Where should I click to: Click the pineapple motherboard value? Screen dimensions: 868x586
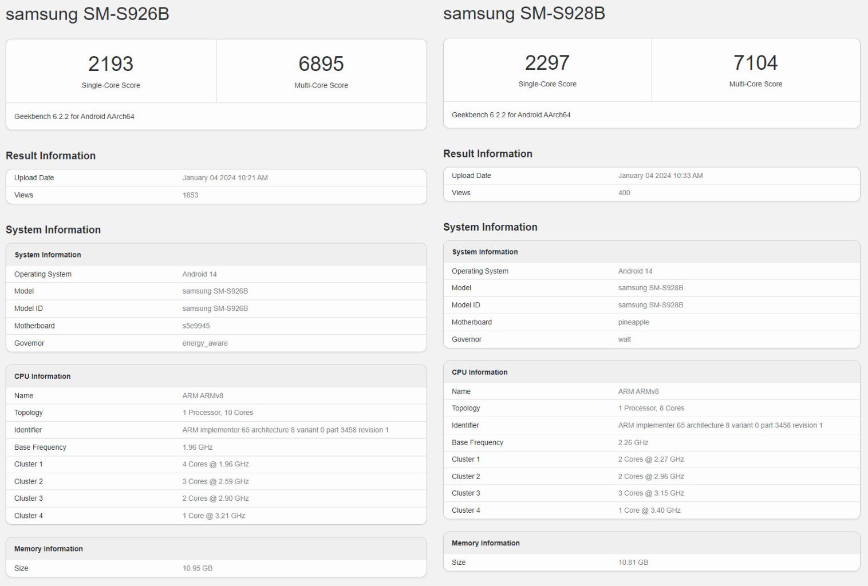(x=633, y=322)
